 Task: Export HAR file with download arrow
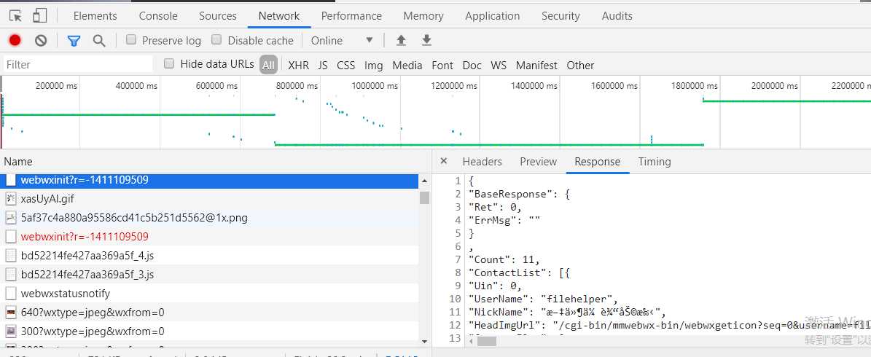tap(426, 40)
